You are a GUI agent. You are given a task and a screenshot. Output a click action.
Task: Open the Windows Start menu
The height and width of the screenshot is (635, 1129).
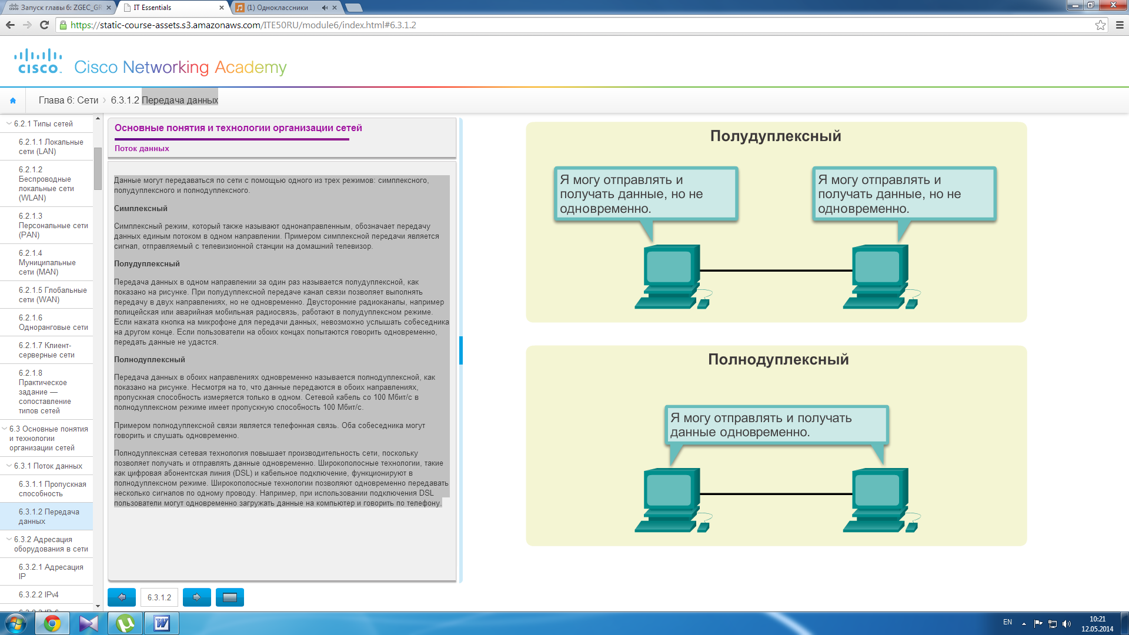pos(16,623)
